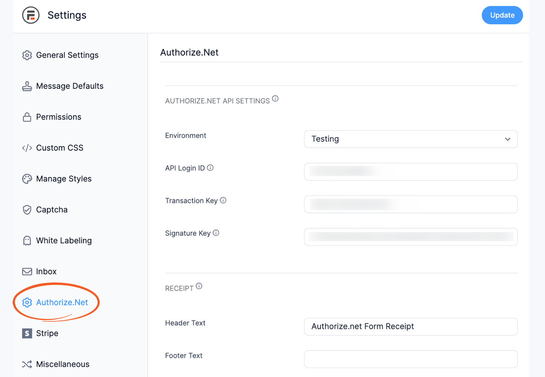545x377 pixels.
Task: Click the General Settings gear icon
Action: 27,55
